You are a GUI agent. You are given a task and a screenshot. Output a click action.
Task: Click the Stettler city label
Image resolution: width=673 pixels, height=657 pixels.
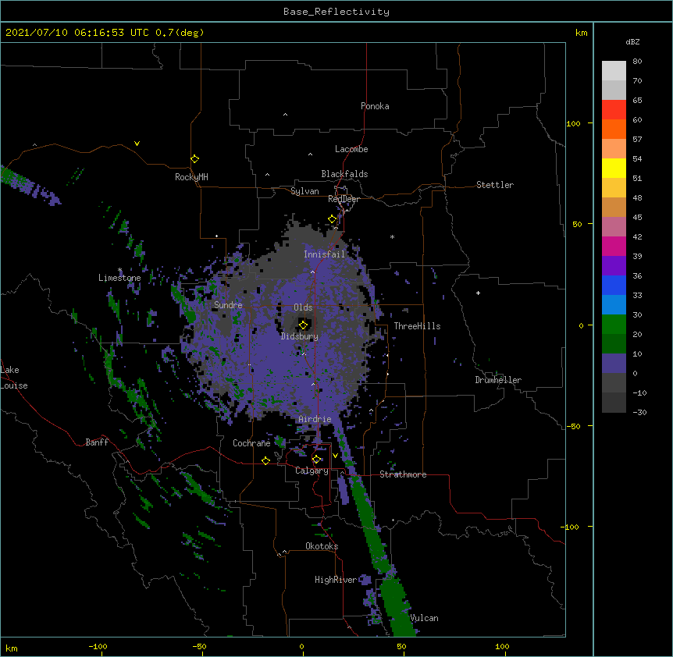click(x=494, y=185)
